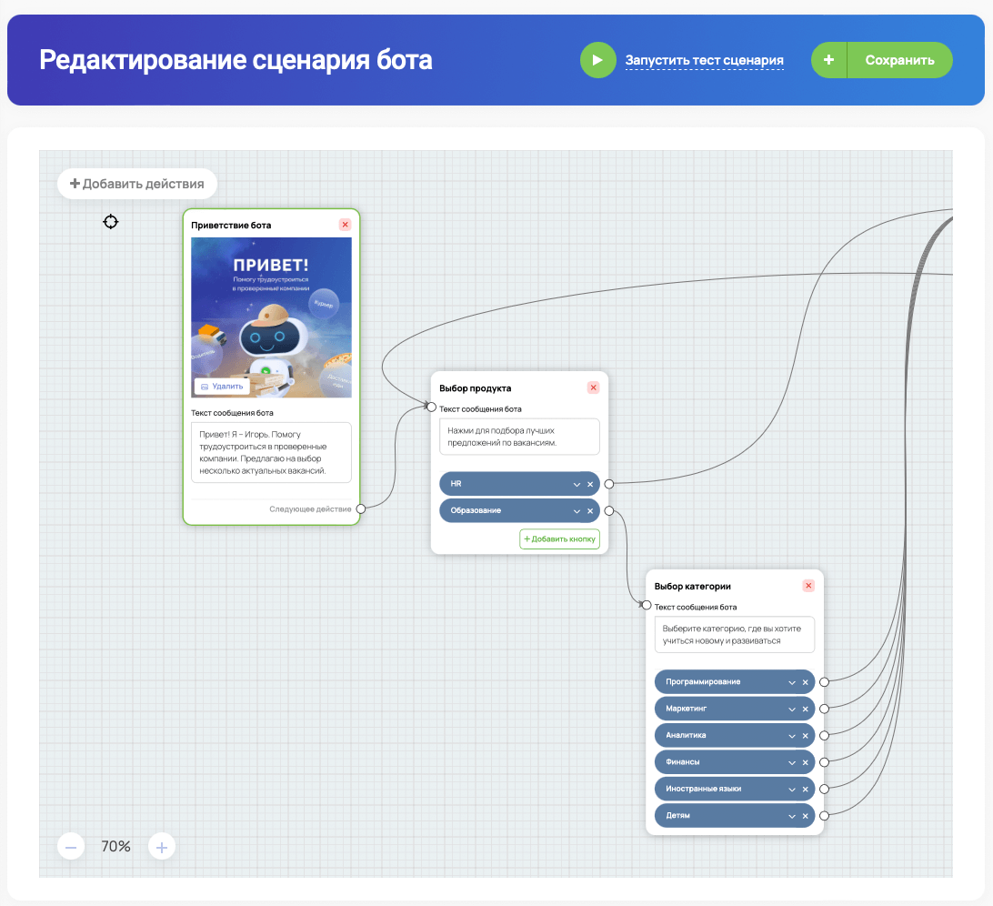Click 'Программирование' output connector circle

click(x=825, y=682)
